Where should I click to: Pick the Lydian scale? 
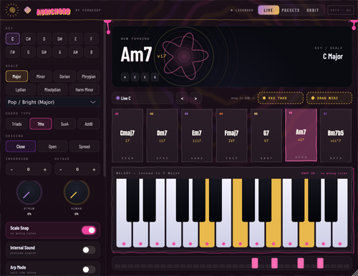coord(21,90)
